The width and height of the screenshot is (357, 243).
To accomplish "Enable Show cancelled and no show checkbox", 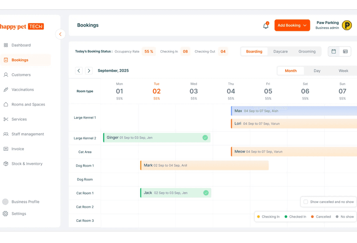I will (x=306, y=202).
